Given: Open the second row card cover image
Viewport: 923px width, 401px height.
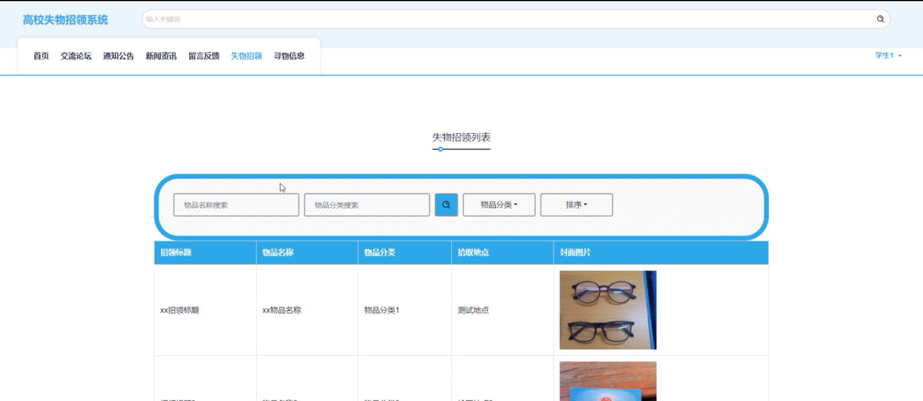Looking at the screenshot, I should tap(608, 381).
